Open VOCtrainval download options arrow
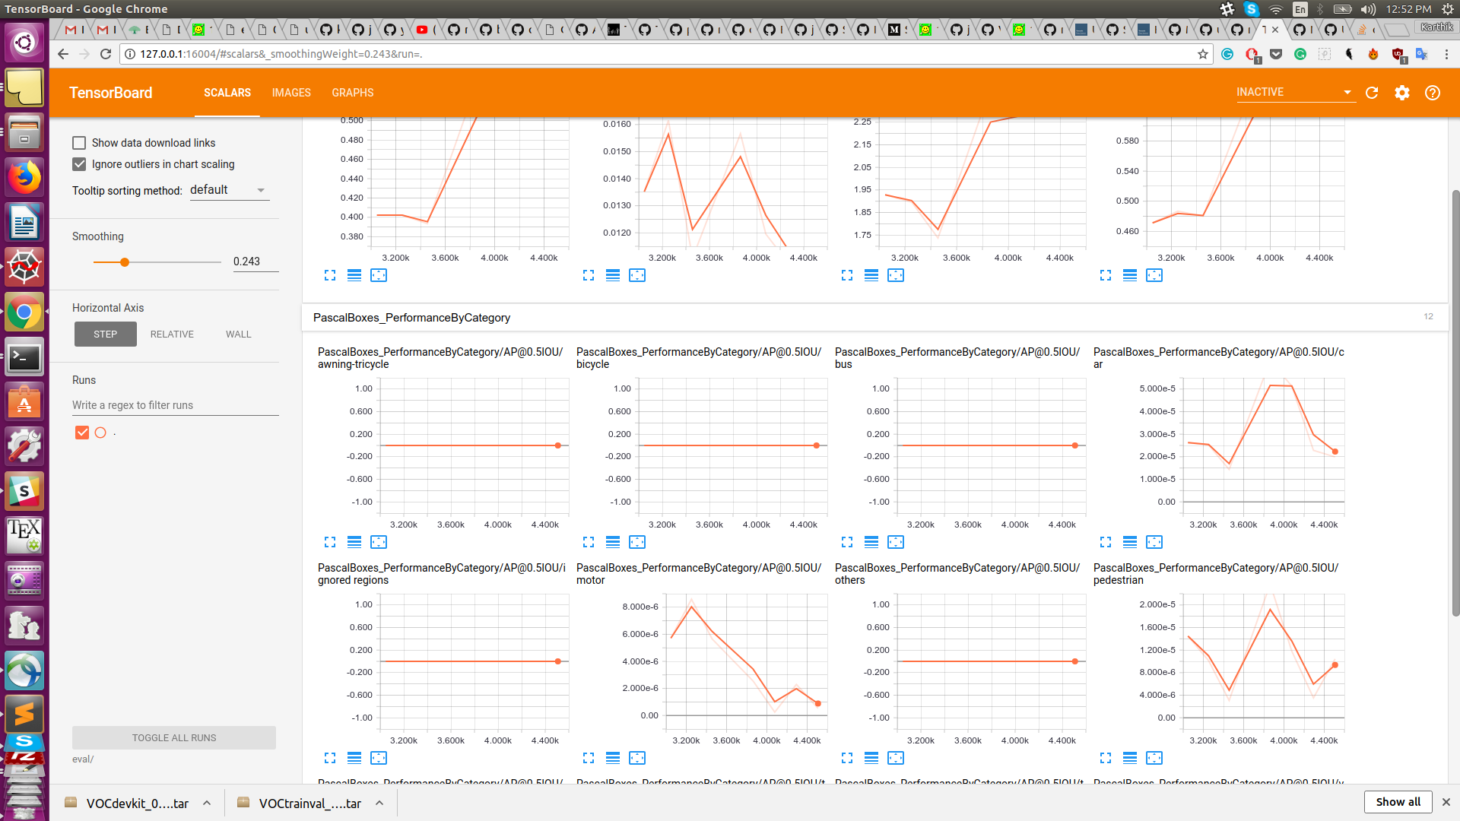This screenshot has width=1460, height=821. pyautogui.click(x=379, y=804)
